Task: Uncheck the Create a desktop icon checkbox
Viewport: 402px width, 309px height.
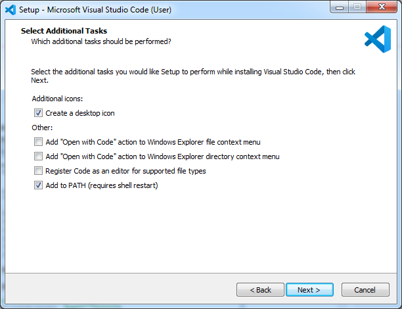Action: tap(39, 113)
